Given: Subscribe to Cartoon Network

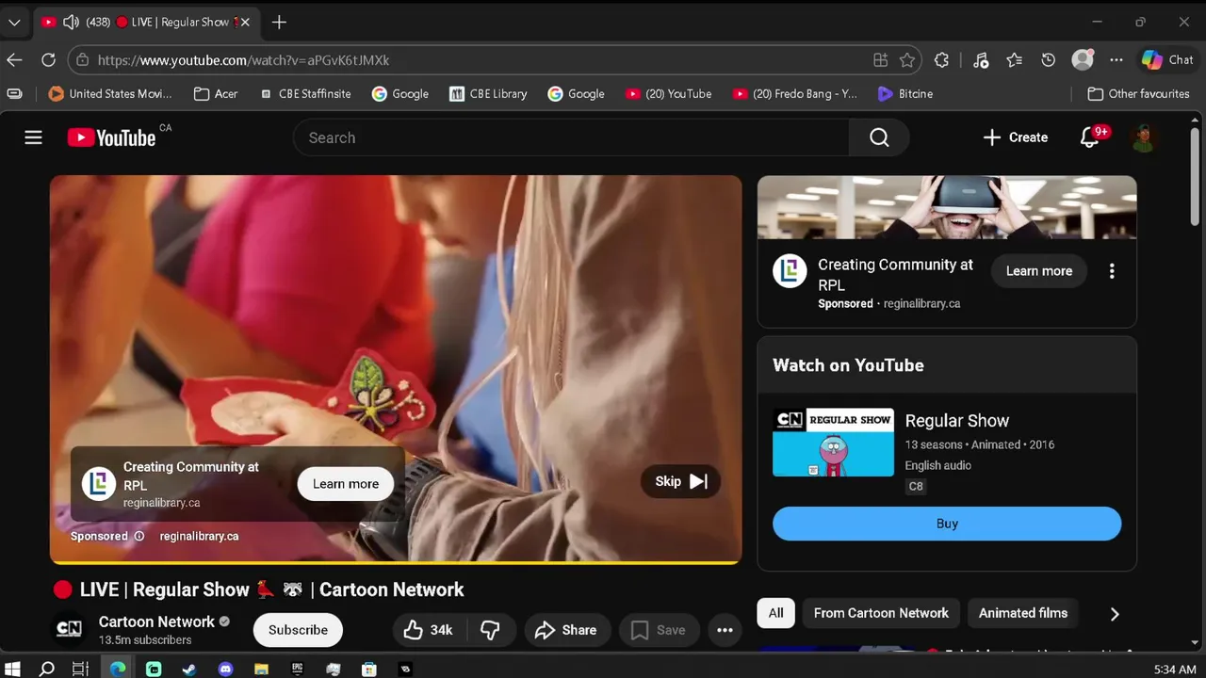Looking at the screenshot, I should (298, 630).
